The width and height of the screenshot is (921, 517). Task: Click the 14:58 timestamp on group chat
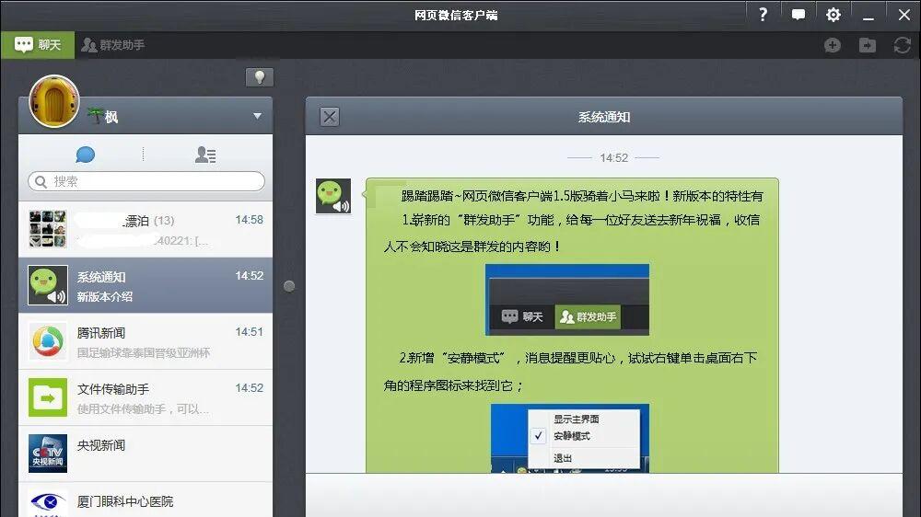point(249,220)
